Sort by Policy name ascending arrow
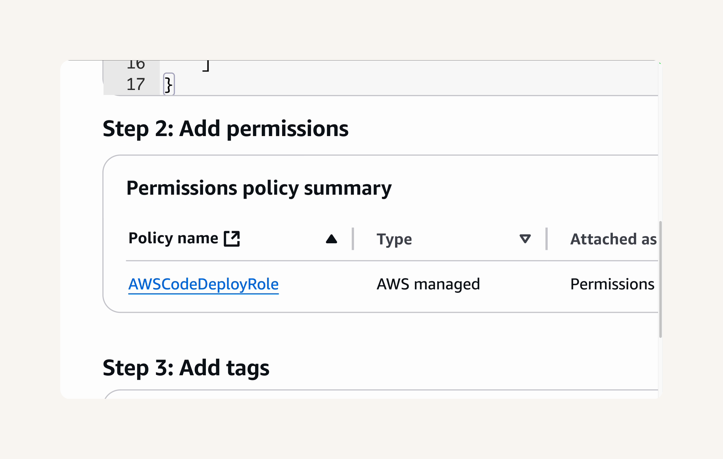 coord(331,239)
